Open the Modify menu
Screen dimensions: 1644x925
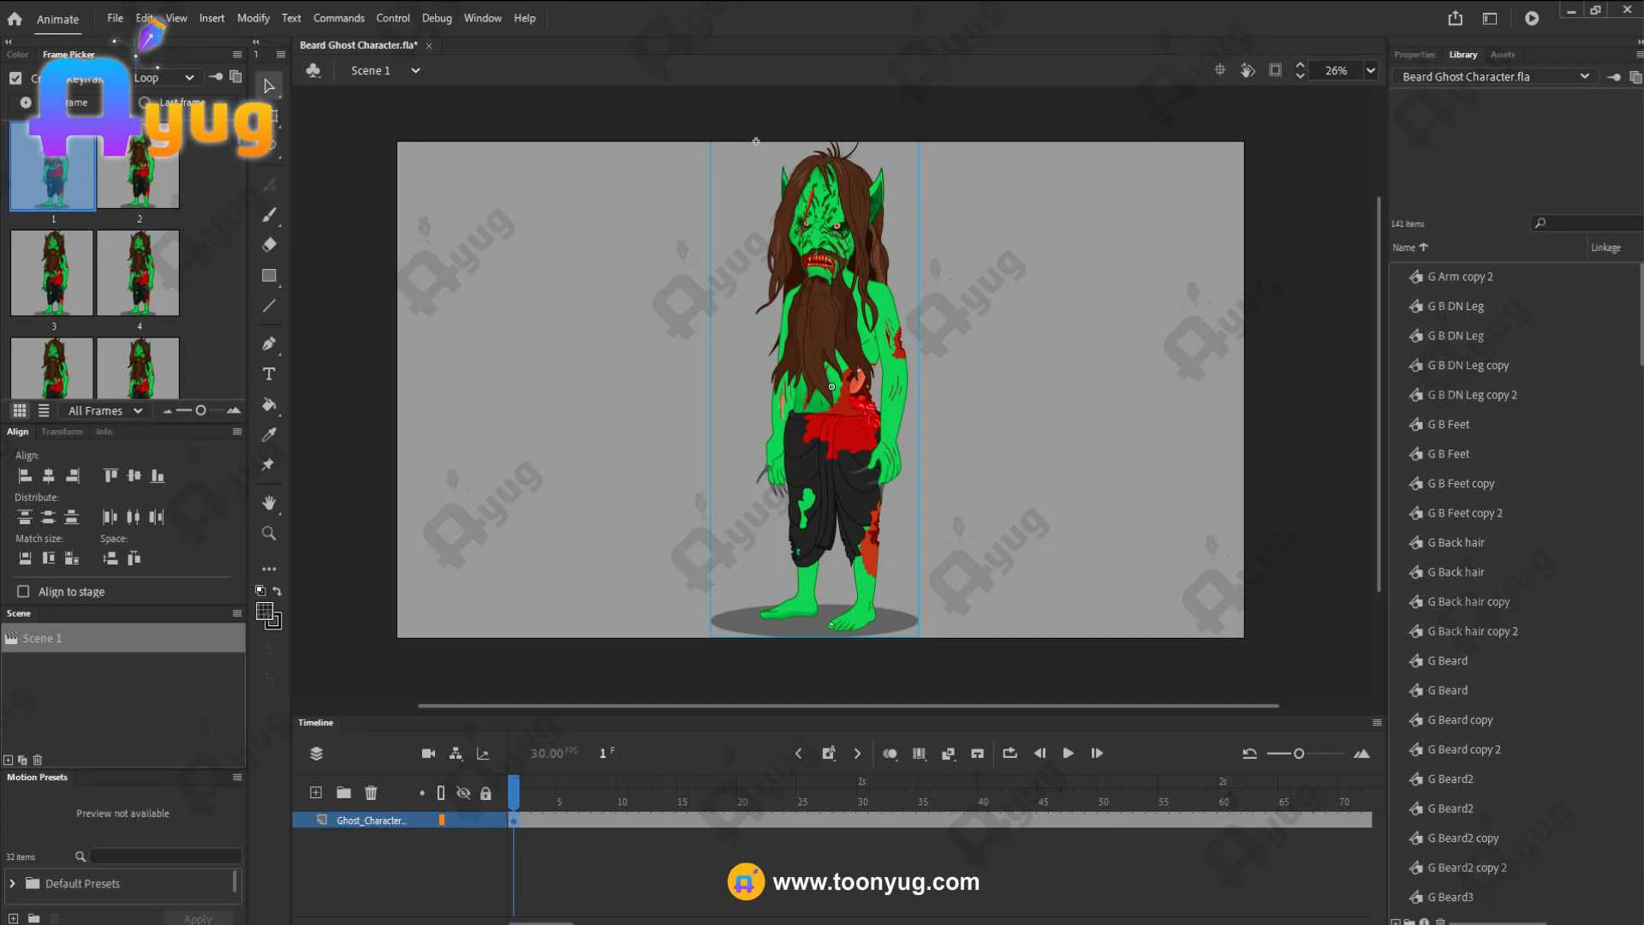[253, 18]
